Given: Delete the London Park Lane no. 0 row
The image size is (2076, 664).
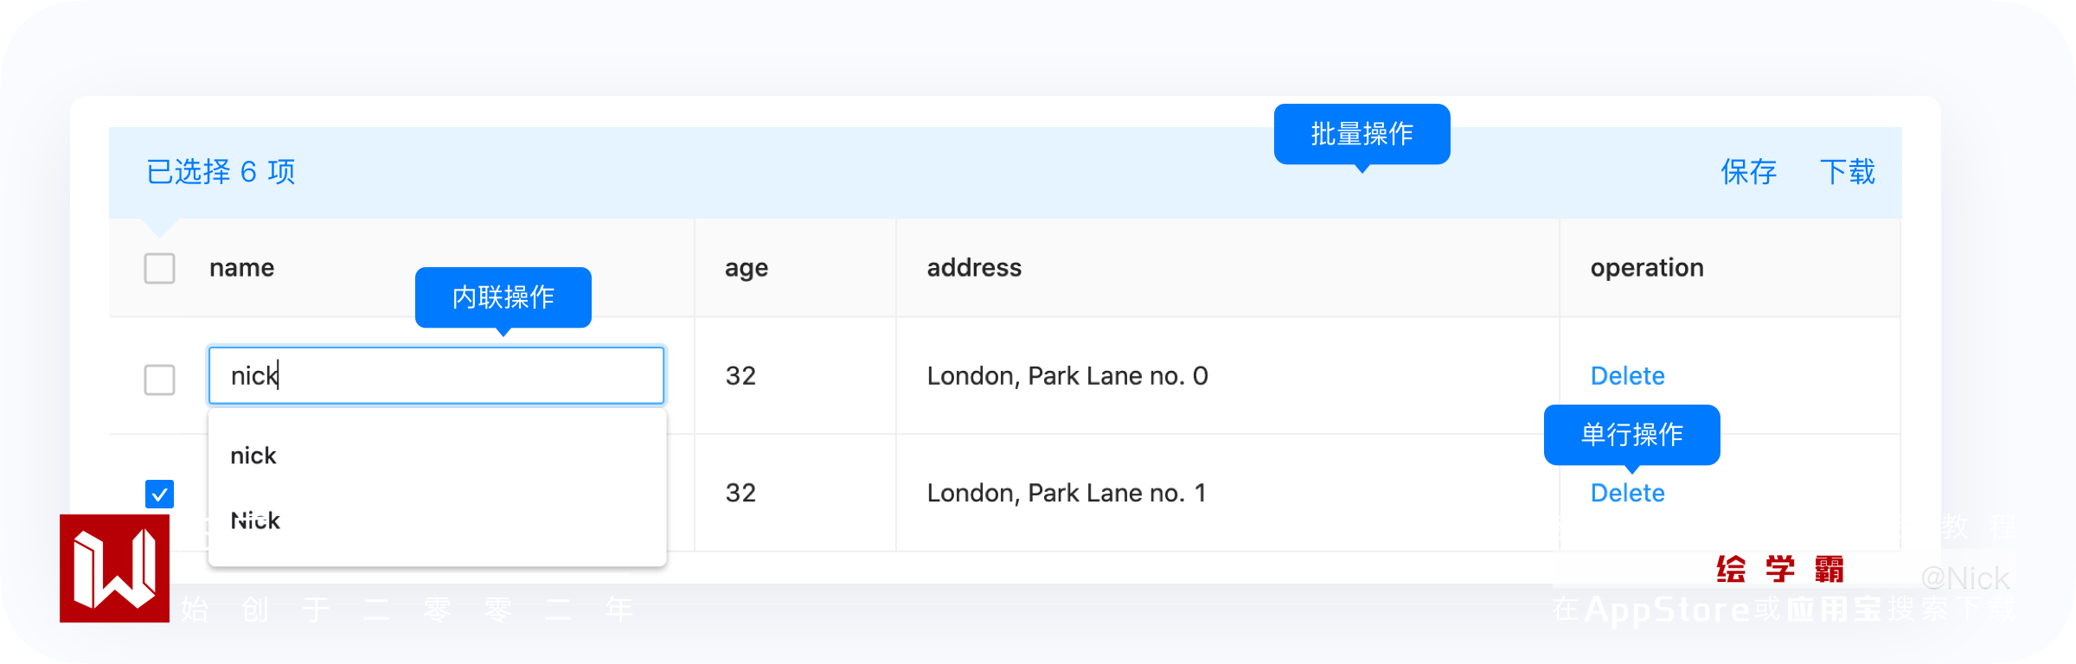Looking at the screenshot, I should (1627, 376).
